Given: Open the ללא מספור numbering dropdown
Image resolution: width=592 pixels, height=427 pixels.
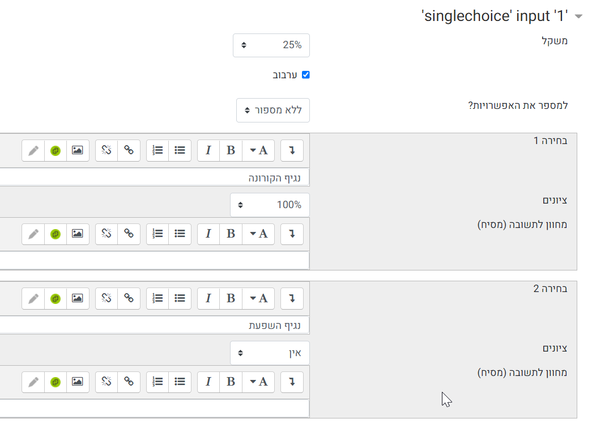Looking at the screenshot, I should (273, 111).
